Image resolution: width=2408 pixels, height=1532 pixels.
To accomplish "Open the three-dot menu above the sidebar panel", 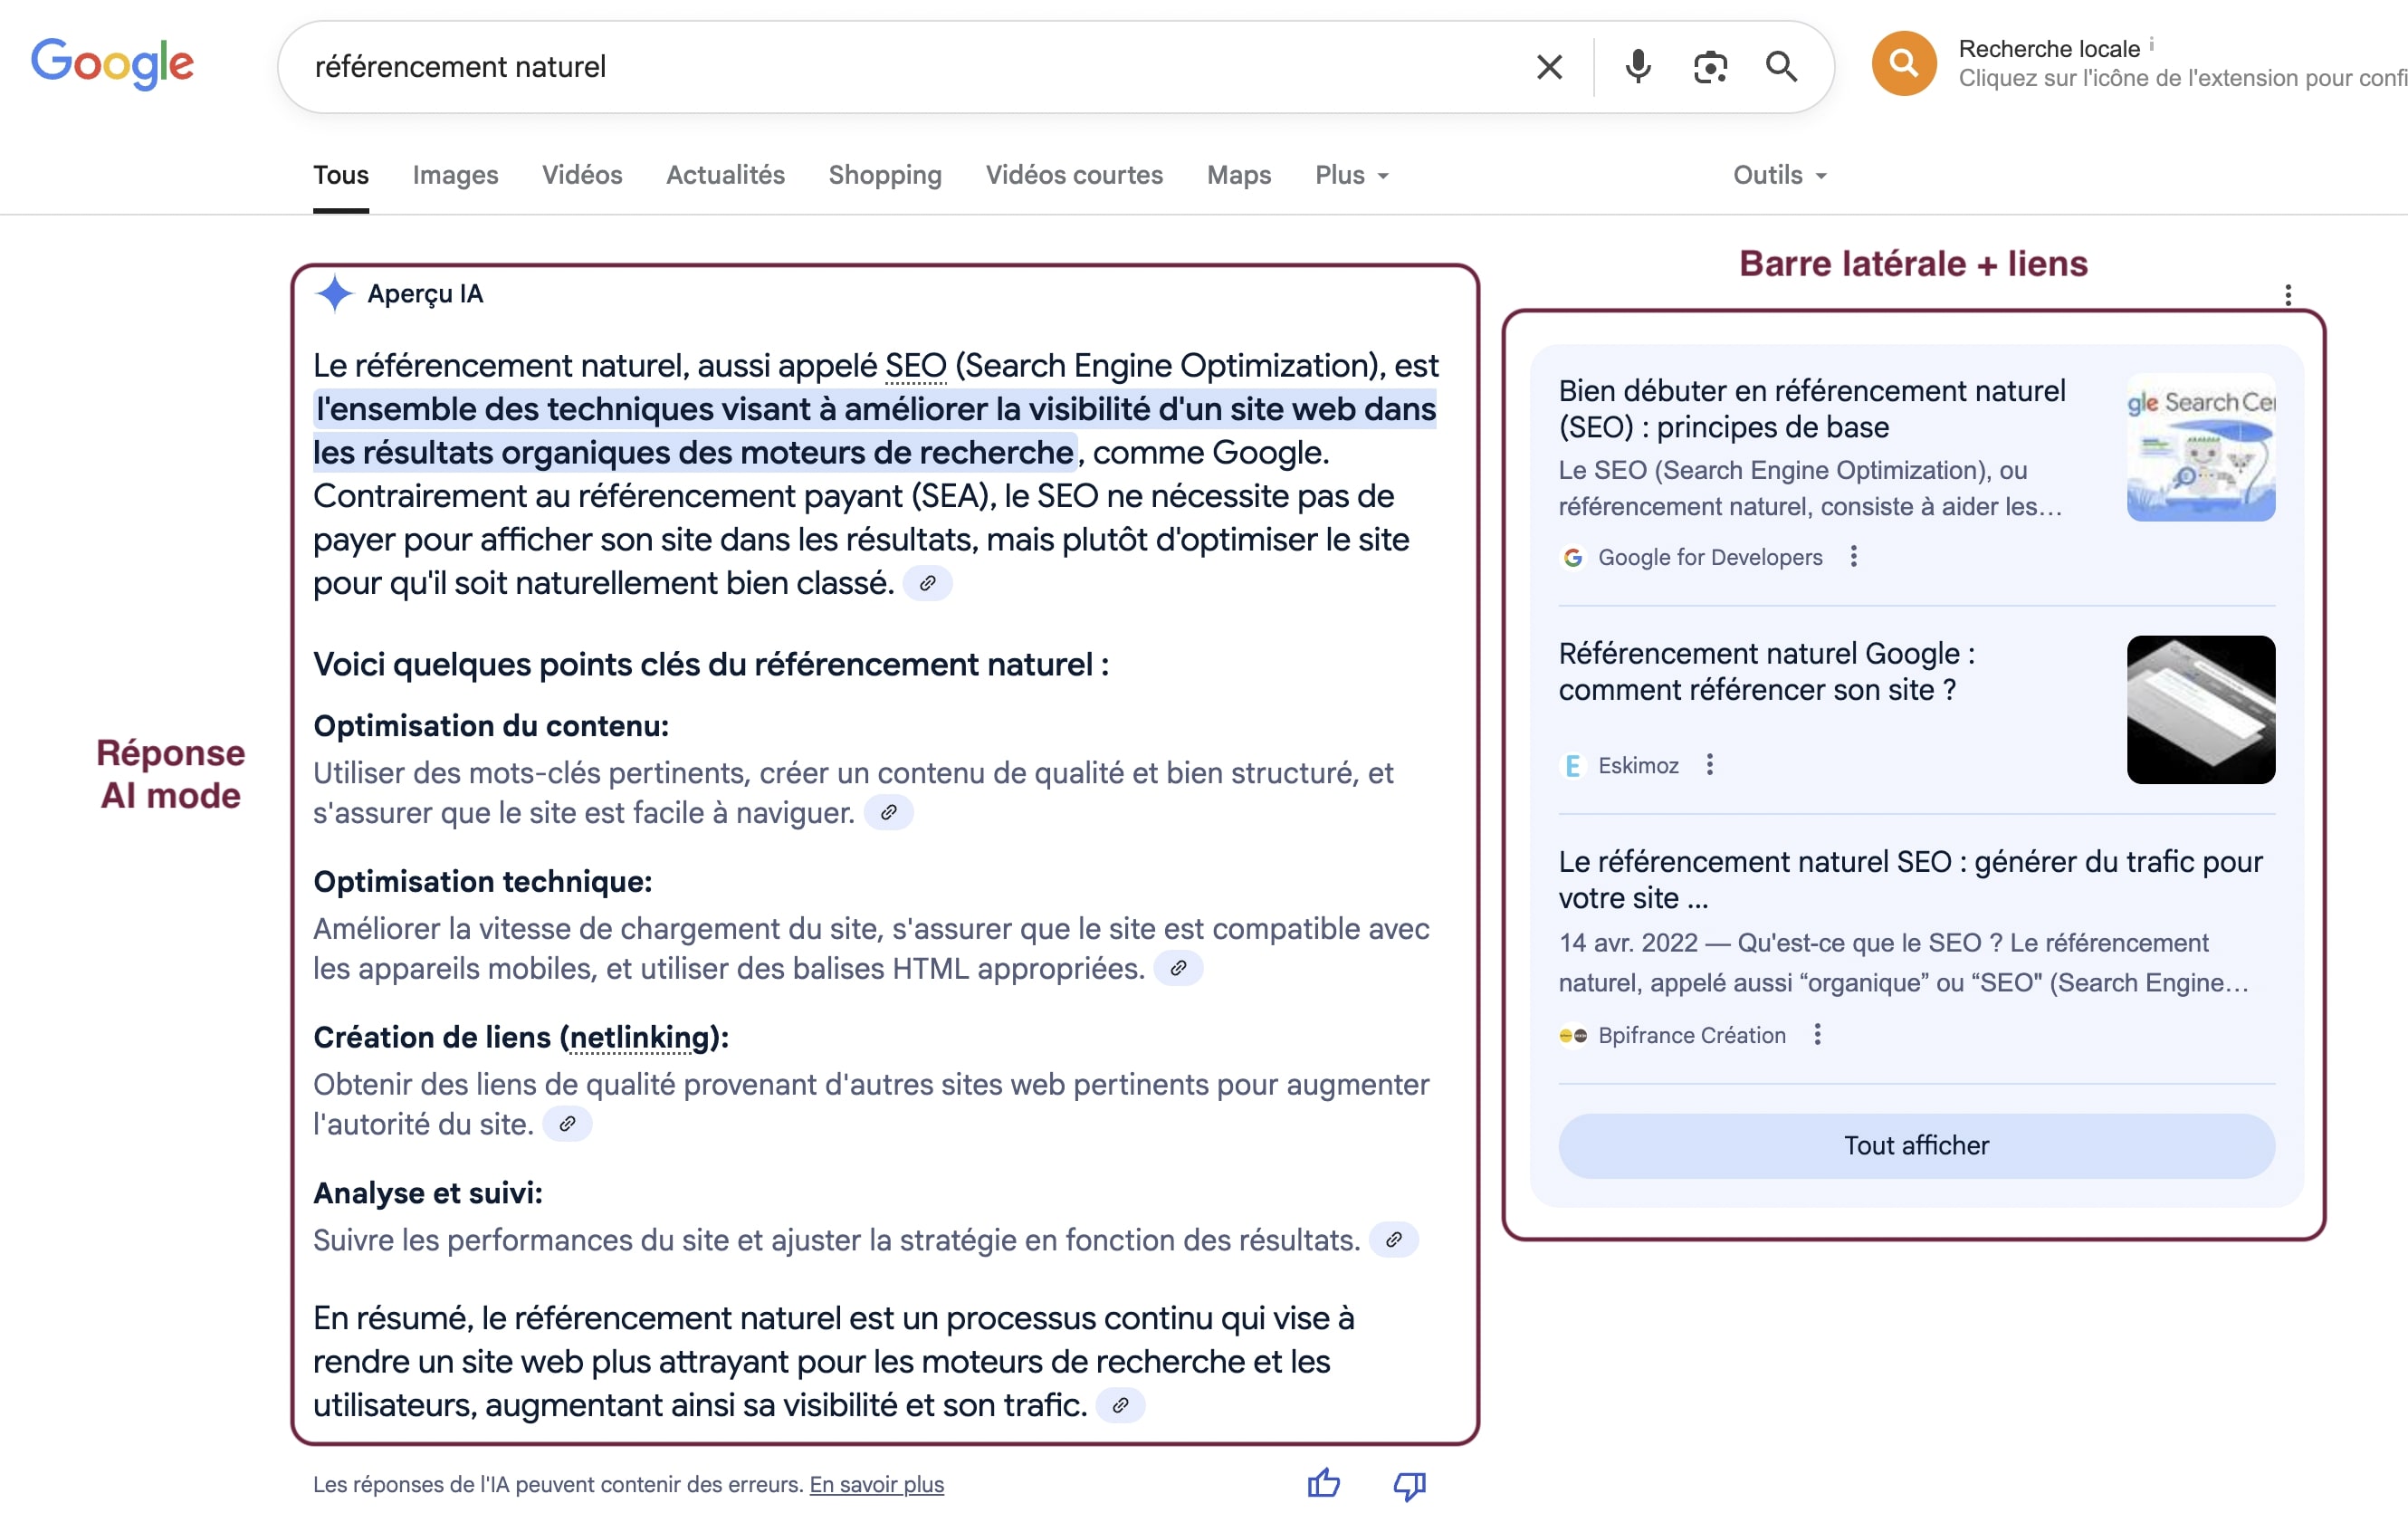I will click(2288, 294).
